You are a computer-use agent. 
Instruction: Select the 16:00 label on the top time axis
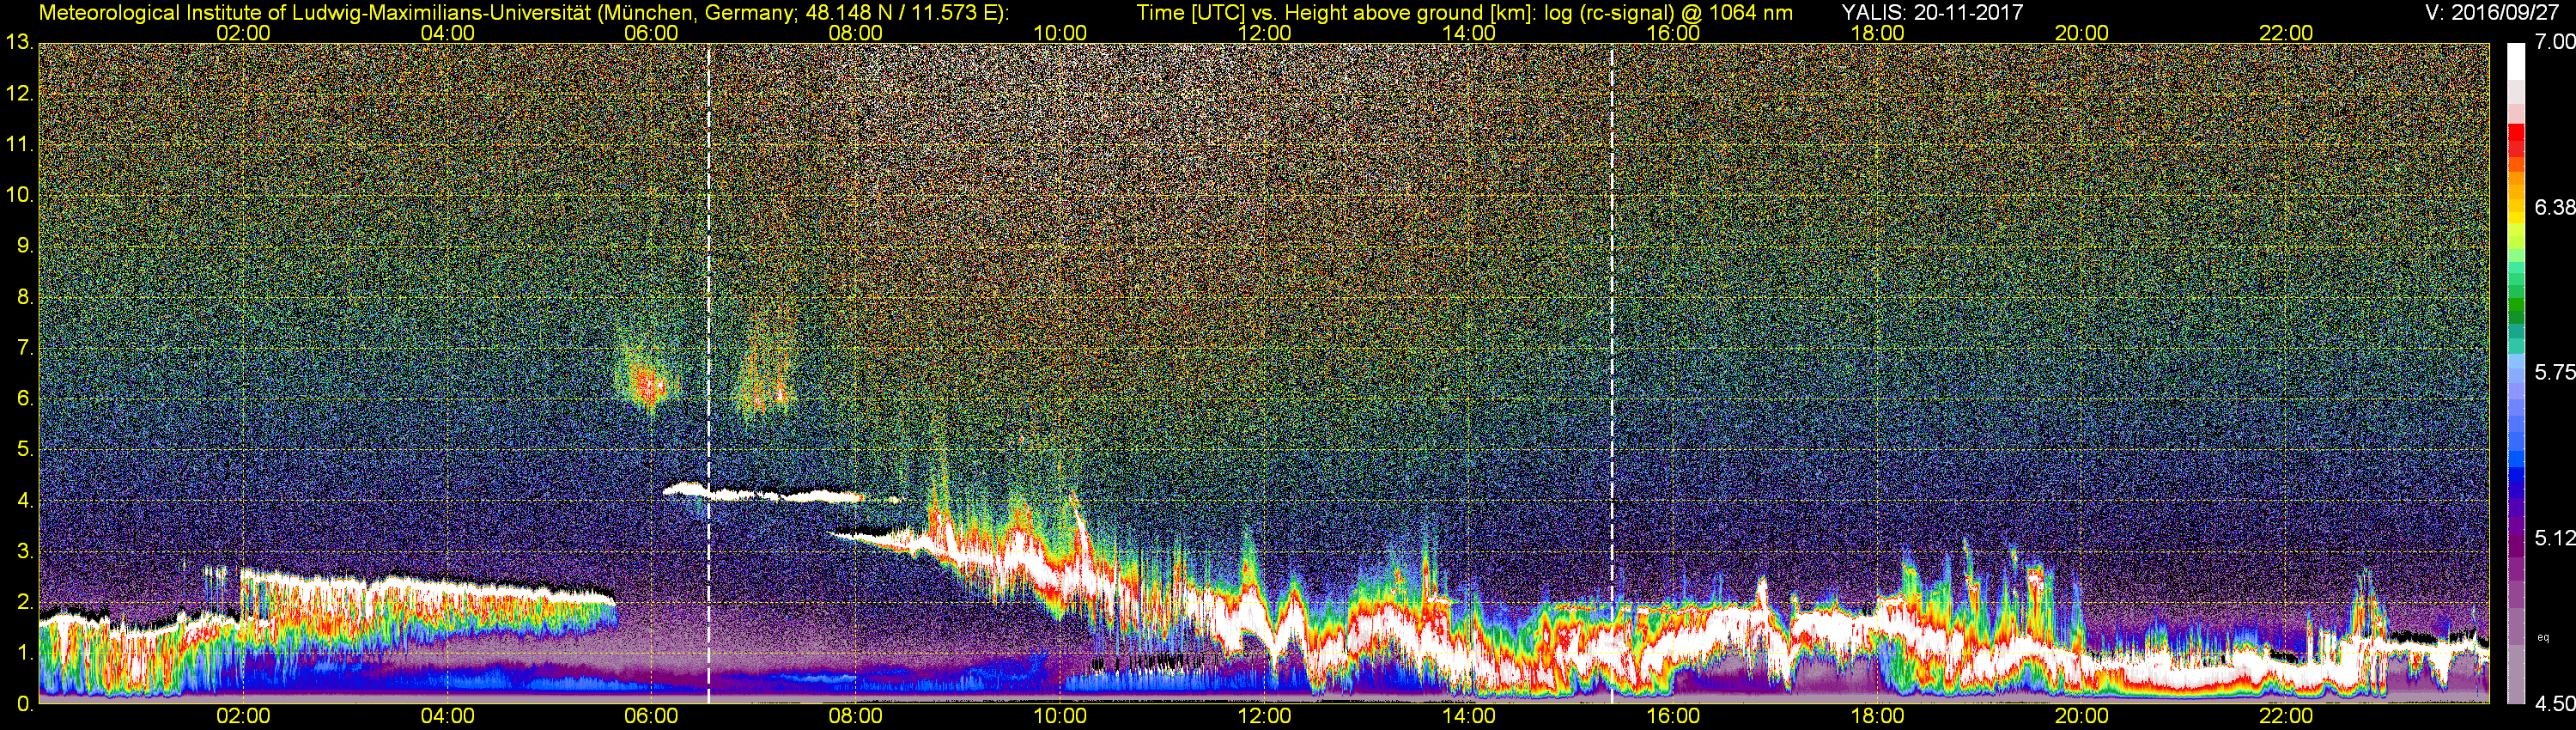point(1673,33)
